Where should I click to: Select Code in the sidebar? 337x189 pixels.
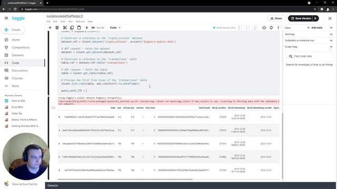[15, 63]
